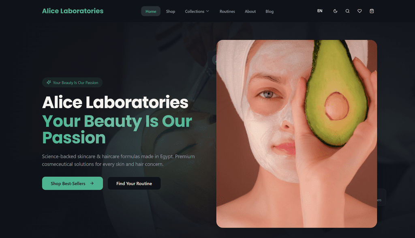Click the Shop Best-Sellers button
Viewport: 415px width, 238px height.
(73, 183)
